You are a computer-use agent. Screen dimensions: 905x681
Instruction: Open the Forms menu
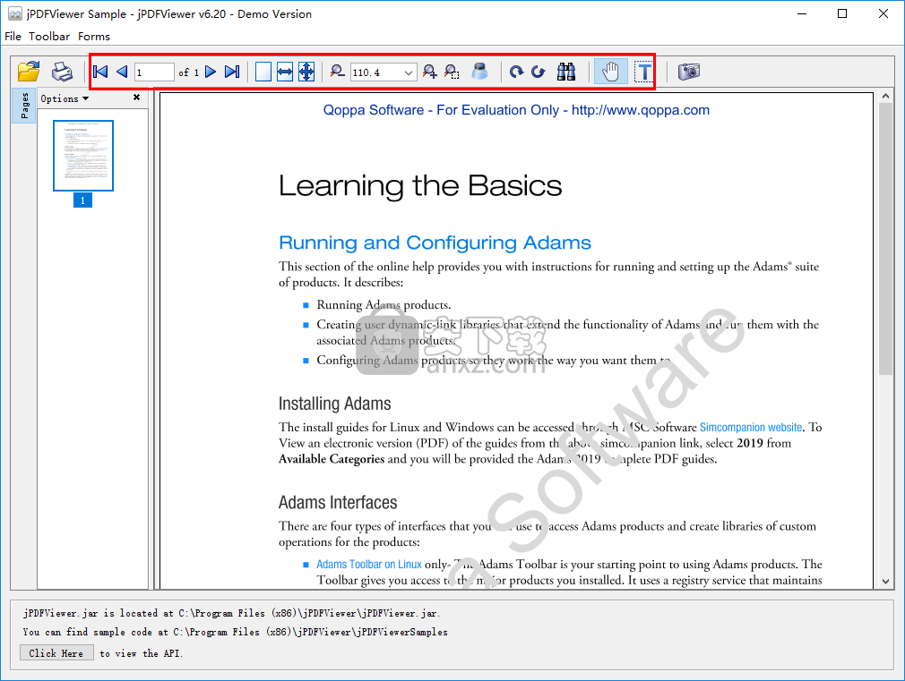[x=94, y=37]
